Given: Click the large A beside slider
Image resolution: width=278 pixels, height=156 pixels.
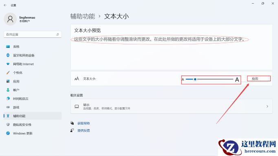Looking at the screenshot, I should (x=237, y=80).
